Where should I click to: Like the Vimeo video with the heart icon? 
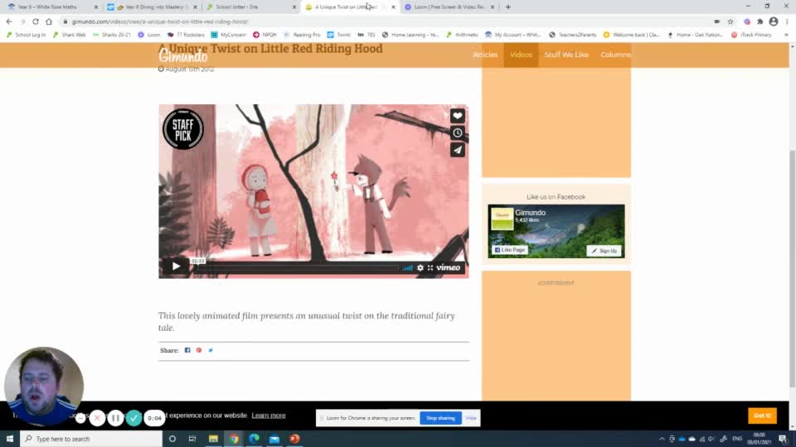pos(458,116)
